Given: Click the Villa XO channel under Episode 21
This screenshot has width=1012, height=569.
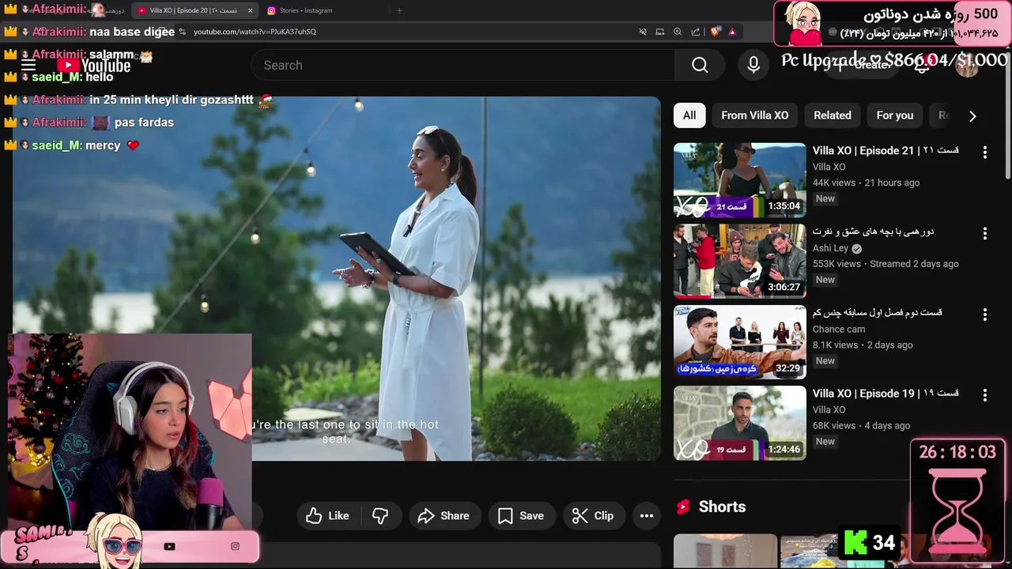Looking at the screenshot, I should click(x=829, y=167).
